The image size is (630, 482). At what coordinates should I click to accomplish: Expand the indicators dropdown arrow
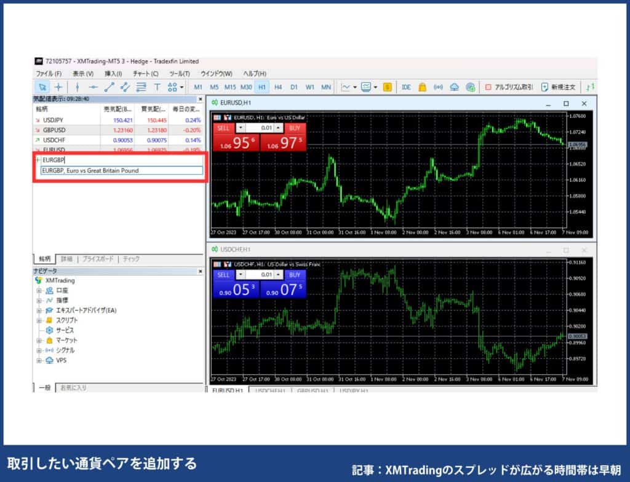376,87
